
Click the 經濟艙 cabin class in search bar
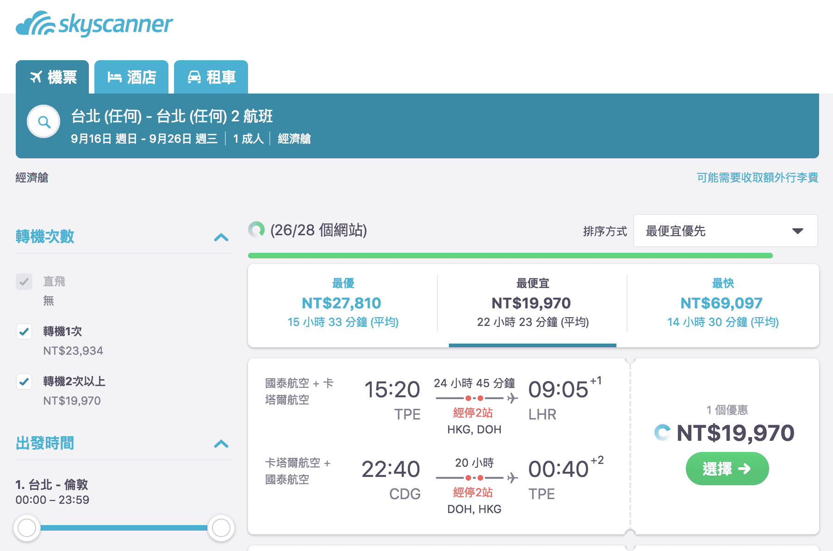click(294, 138)
